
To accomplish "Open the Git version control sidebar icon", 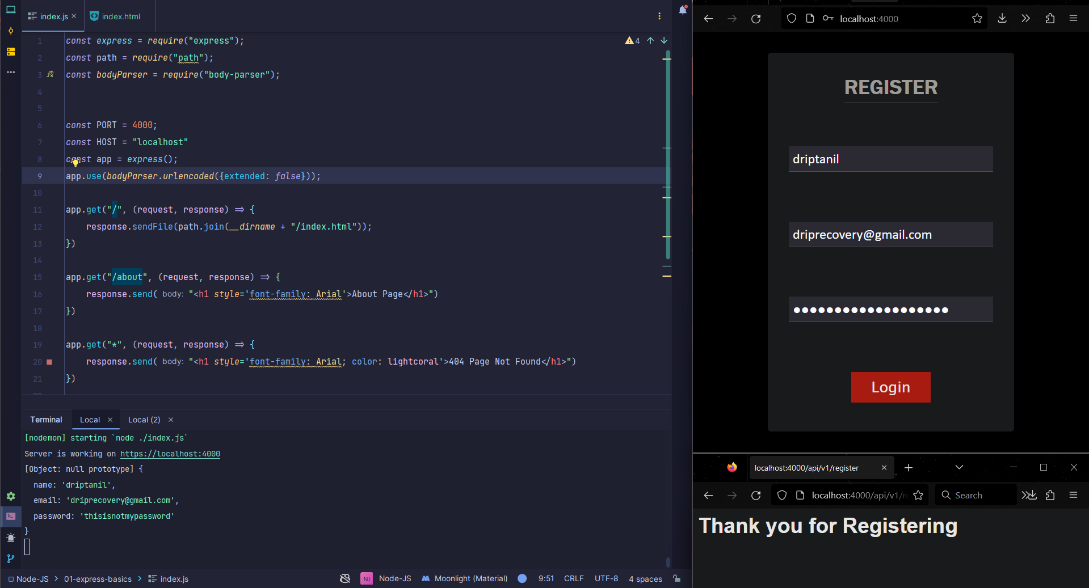I will [11, 559].
